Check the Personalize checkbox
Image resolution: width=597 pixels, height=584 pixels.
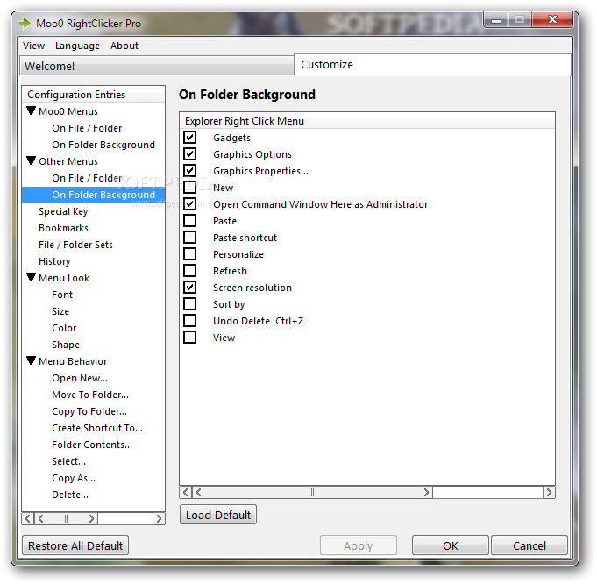(189, 253)
